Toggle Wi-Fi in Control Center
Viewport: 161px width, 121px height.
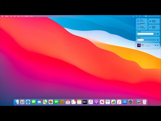(x=138, y=21)
